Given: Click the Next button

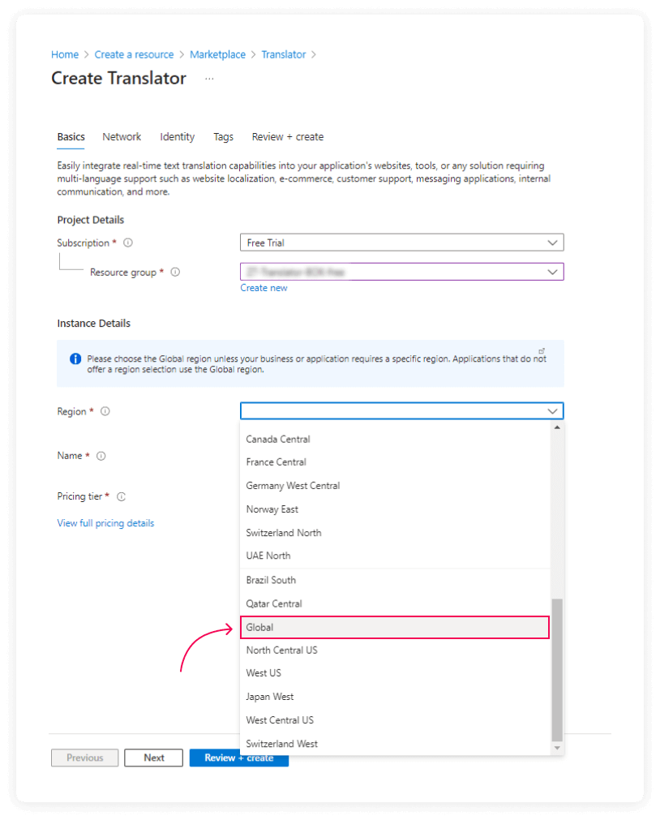Looking at the screenshot, I should point(153,758).
